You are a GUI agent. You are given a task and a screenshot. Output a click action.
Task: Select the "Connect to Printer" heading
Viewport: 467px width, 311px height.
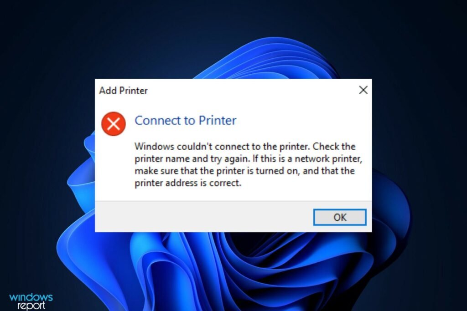coord(185,120)
